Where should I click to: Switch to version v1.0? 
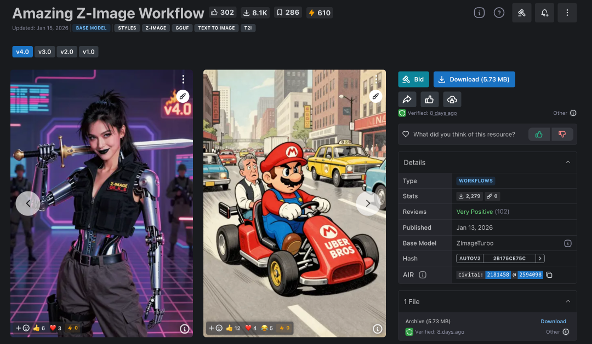click(x=89, y=51)
